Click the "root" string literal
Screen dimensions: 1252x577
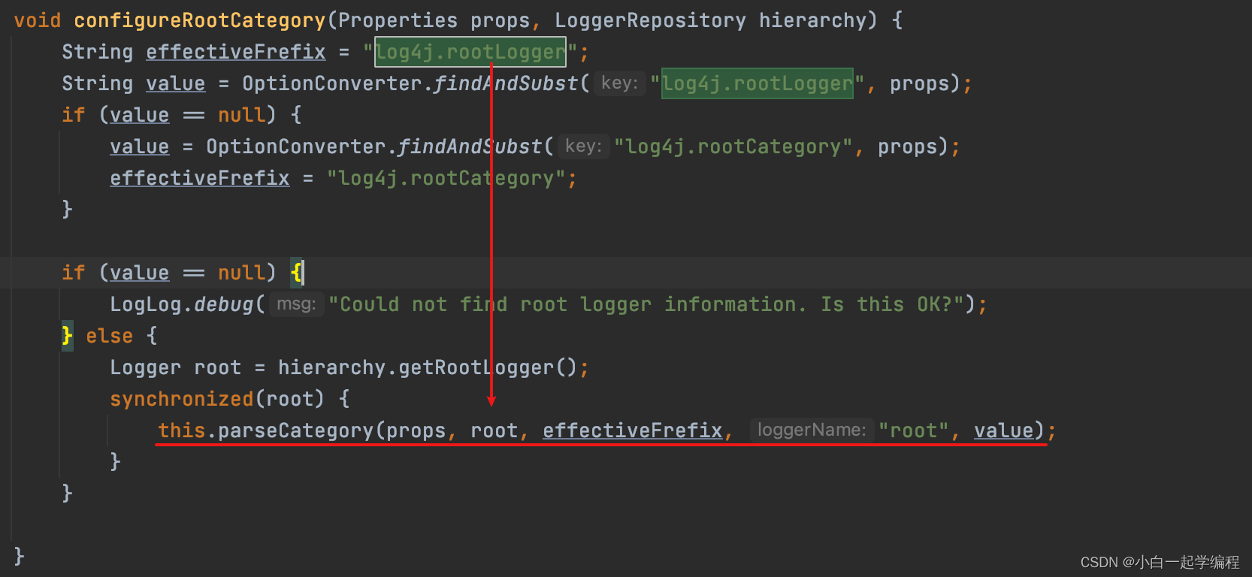[914, 430]
